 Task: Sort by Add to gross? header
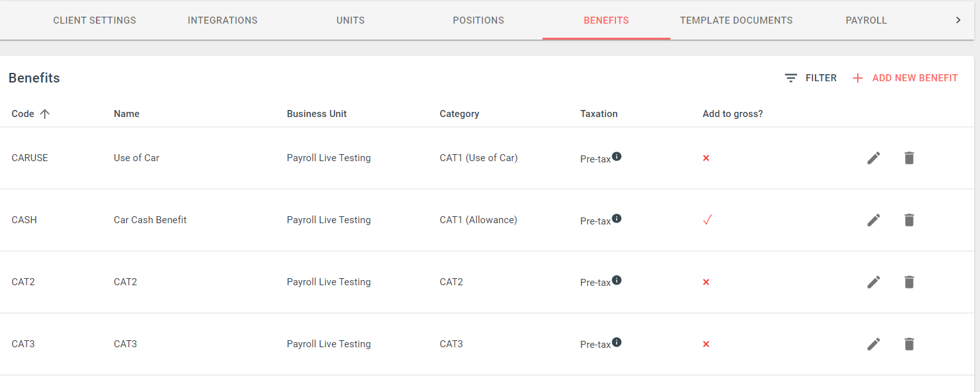click(732, 114)
